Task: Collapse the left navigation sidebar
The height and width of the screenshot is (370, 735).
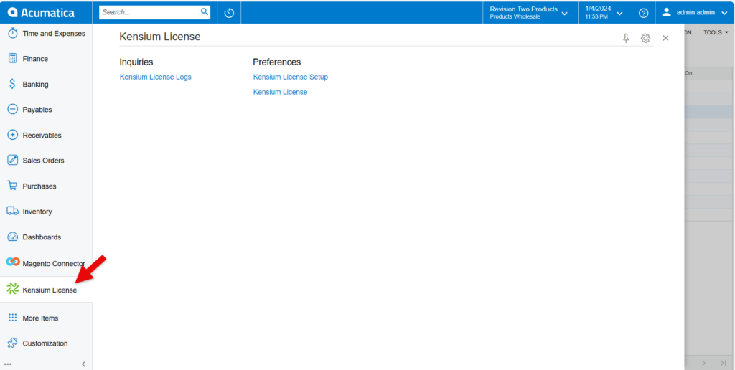Action: [x=83, y=364]
